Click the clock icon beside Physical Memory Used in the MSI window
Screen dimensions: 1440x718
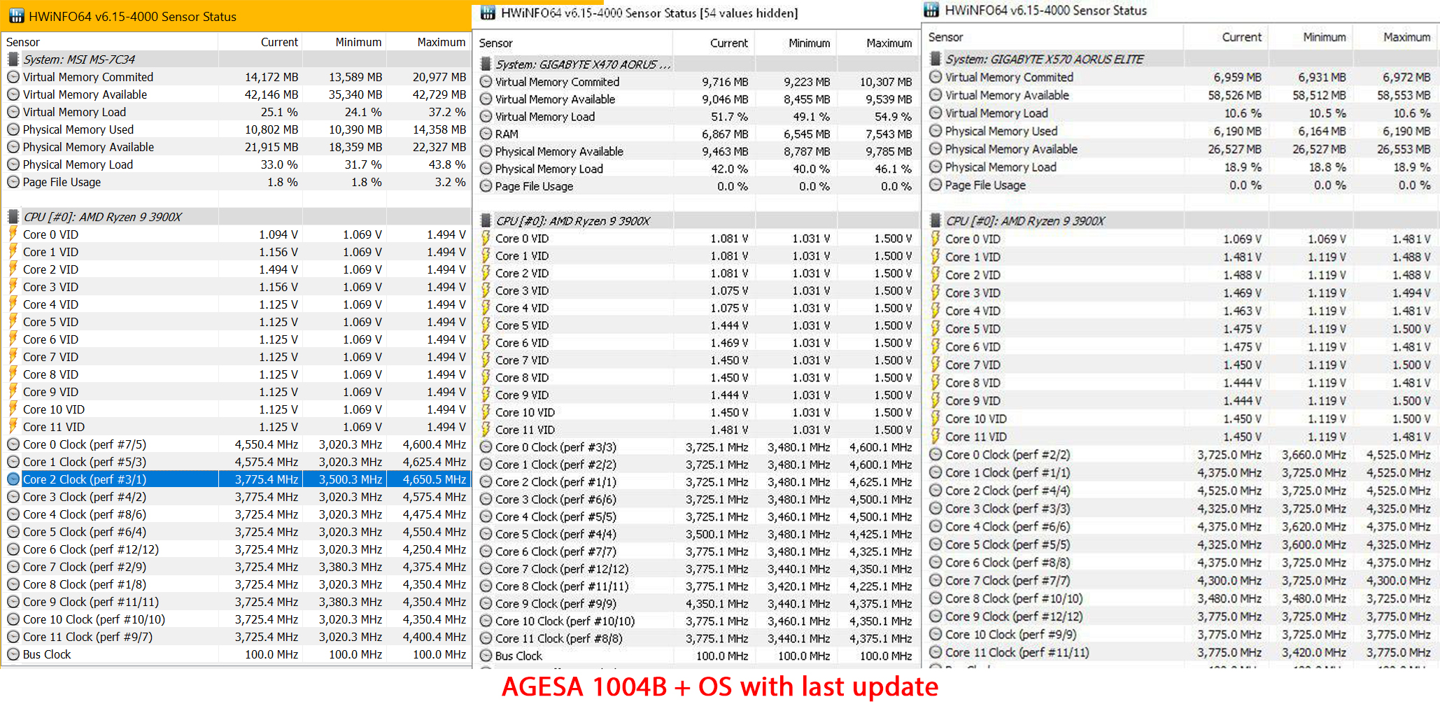[13, 129]
